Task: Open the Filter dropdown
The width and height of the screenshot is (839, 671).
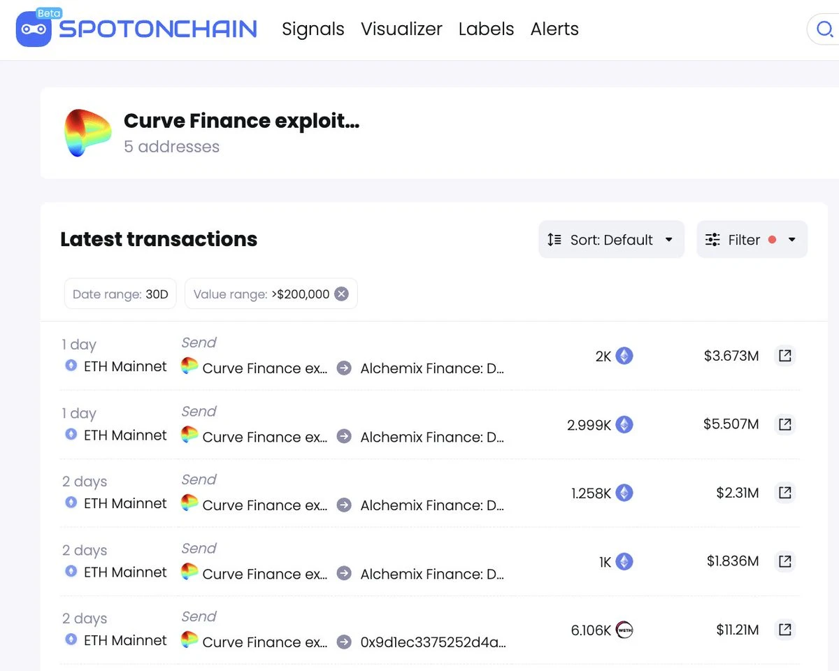Action: click(752, 240)
